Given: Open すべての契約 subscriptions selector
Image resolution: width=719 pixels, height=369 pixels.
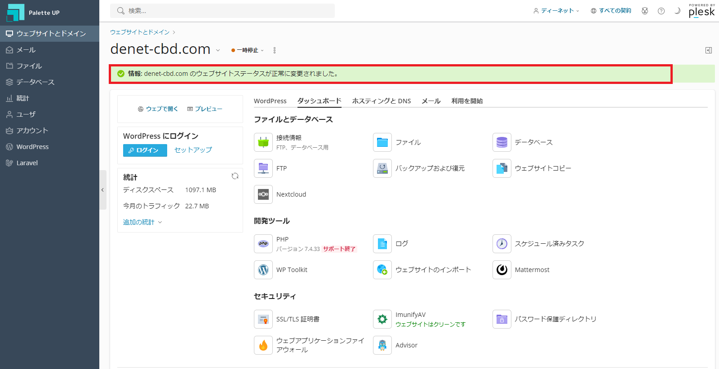Looking at the screenshot, I should [x=611, y=11].
